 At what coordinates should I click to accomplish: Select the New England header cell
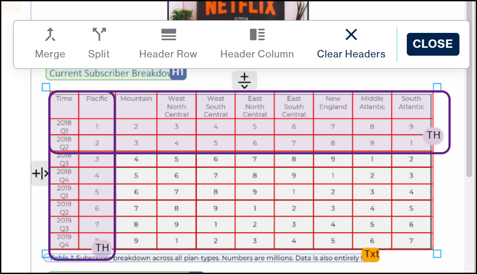[x=333, y=105]
